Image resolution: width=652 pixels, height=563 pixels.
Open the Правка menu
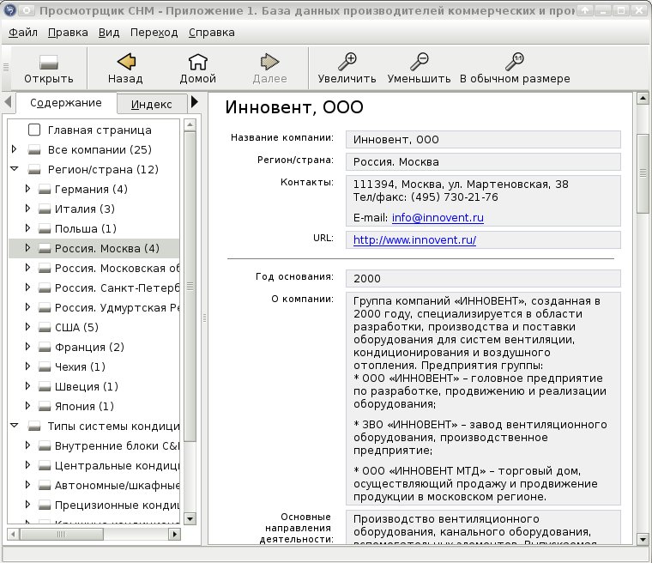pyautogui.click(x=68, y=33)
